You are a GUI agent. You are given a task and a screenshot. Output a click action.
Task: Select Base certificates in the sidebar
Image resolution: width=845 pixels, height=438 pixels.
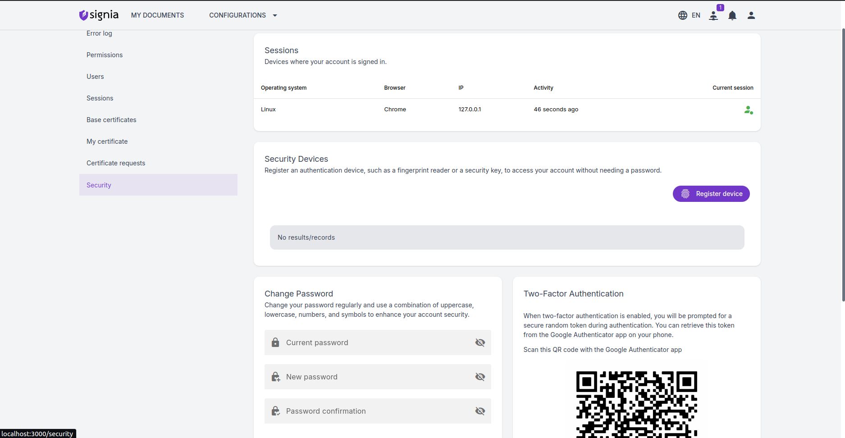click(111, 120)
